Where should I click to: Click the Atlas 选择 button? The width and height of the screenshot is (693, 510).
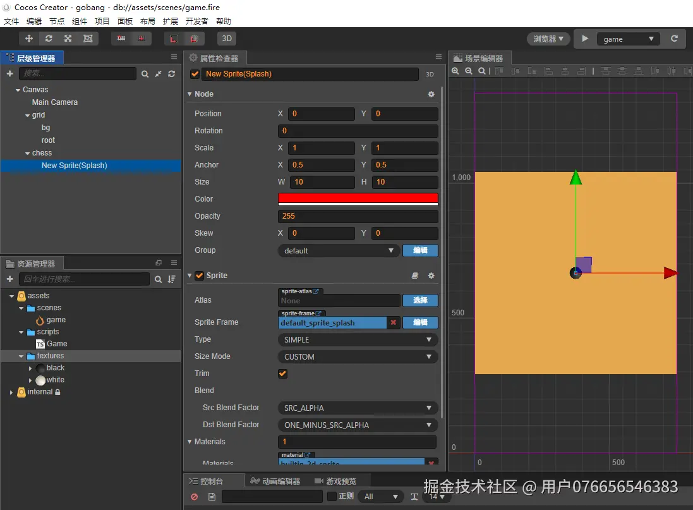(x=420, y=300)
